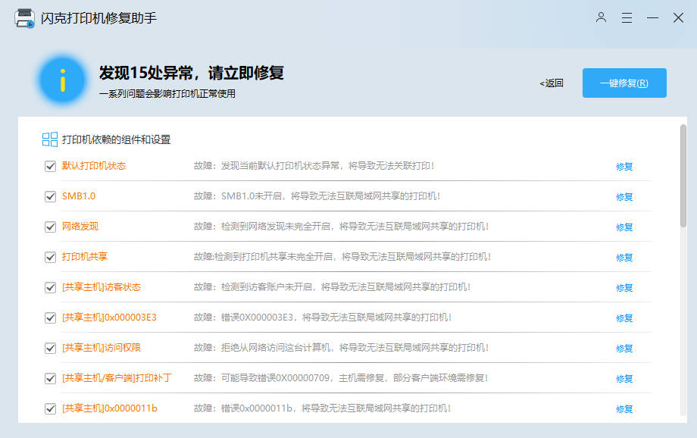Toggle the [共享主机]访客状态 checkbox
The width and height of the screenshot is (697, 438).
[x=51, y=287]
